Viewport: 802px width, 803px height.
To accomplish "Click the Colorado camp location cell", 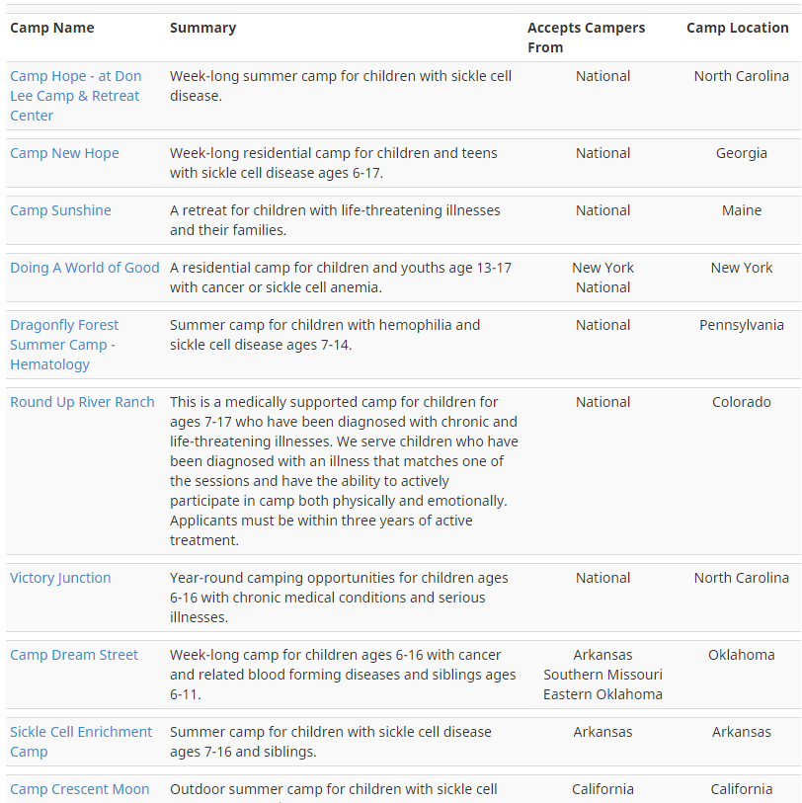I will [741, 402].
